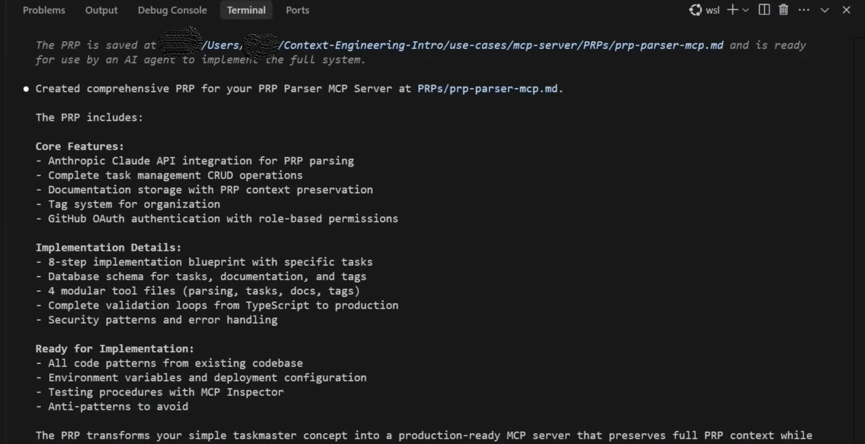The width and height of the screenshot is (865, 444).
Task: Switch to the Output tab
Action: (x=101, y=10)
